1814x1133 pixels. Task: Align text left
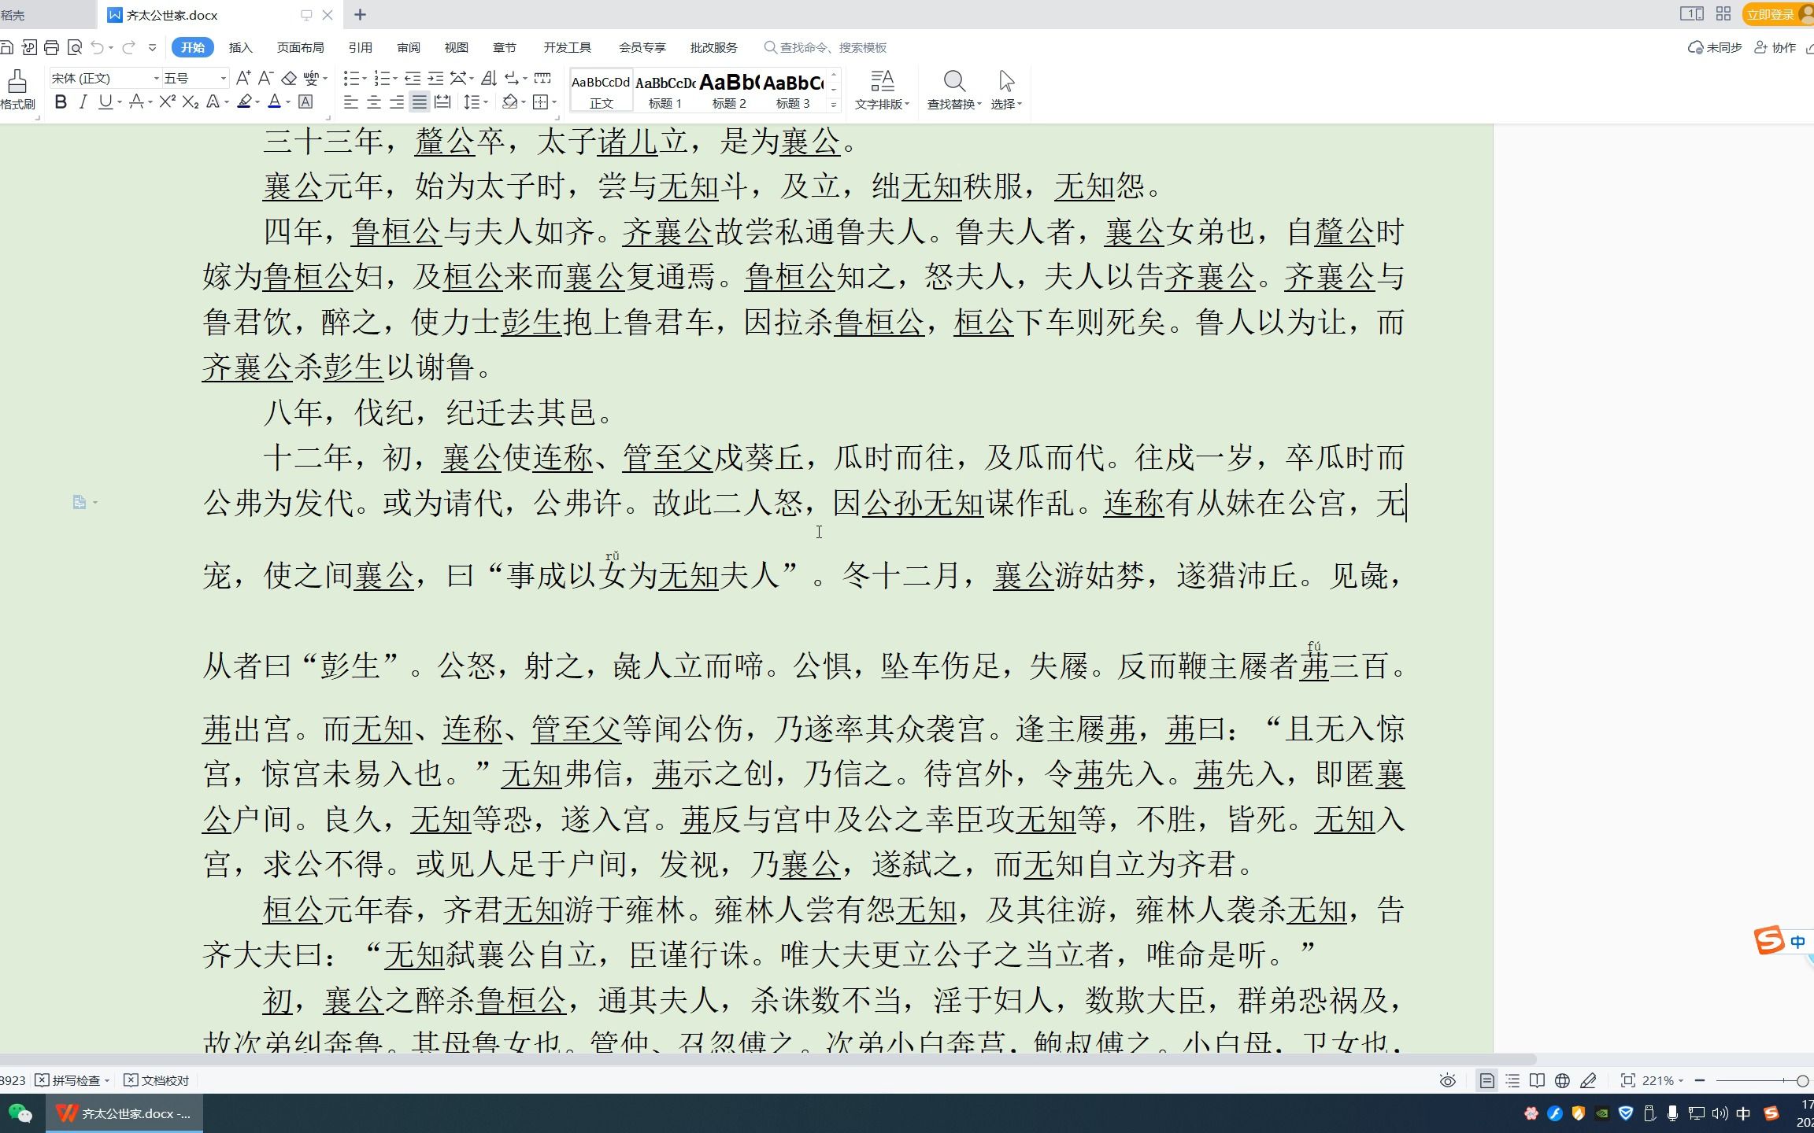point(351,101)
